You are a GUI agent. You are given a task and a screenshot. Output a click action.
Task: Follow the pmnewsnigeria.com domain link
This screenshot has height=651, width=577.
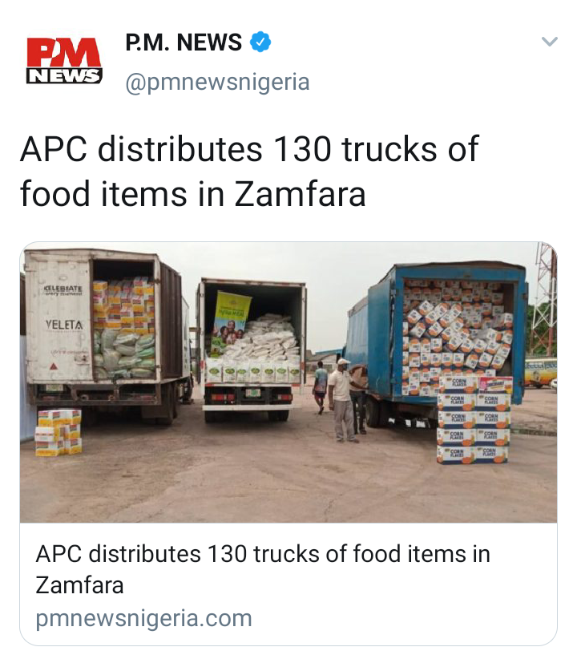tap(143, 618)
